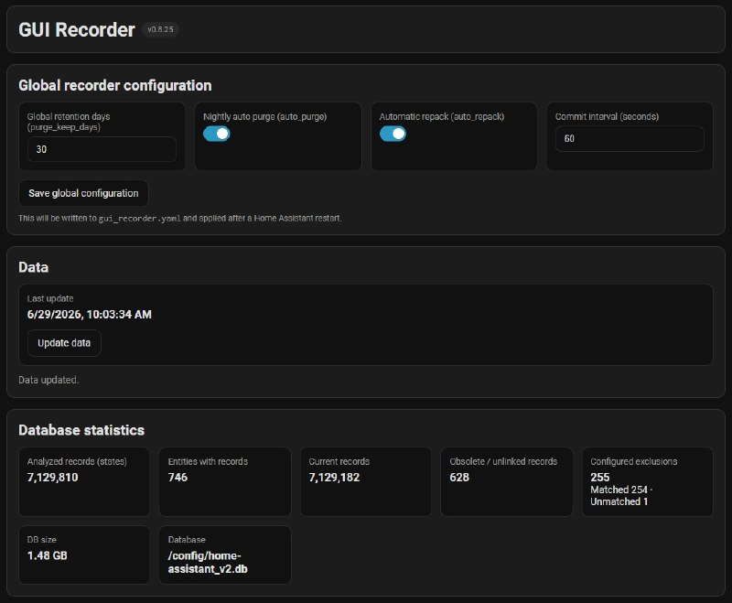Click the Configured exclusions label
732x603 pixels.
coord(633,461)
